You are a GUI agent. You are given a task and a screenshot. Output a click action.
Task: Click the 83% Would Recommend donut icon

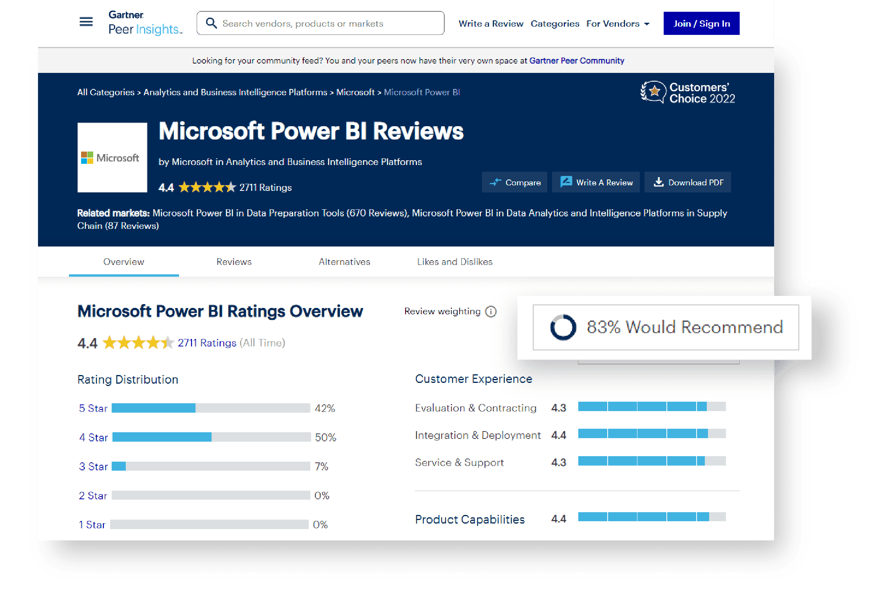(x=563, y=327)
